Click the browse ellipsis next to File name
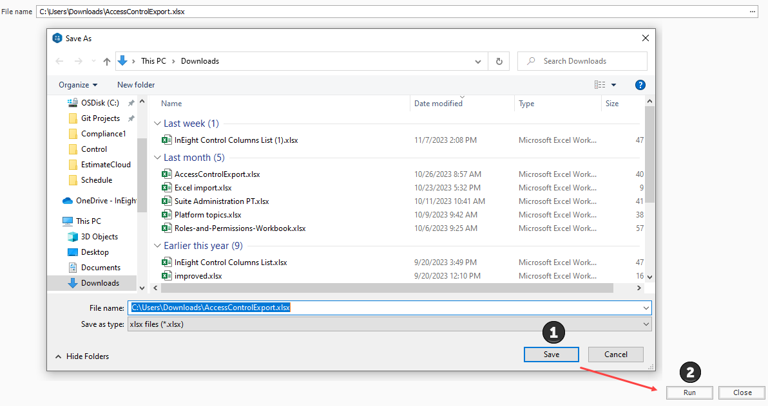The width and height of the screenshot is (768, 406). pyautogui.click(x=753, y=12)
